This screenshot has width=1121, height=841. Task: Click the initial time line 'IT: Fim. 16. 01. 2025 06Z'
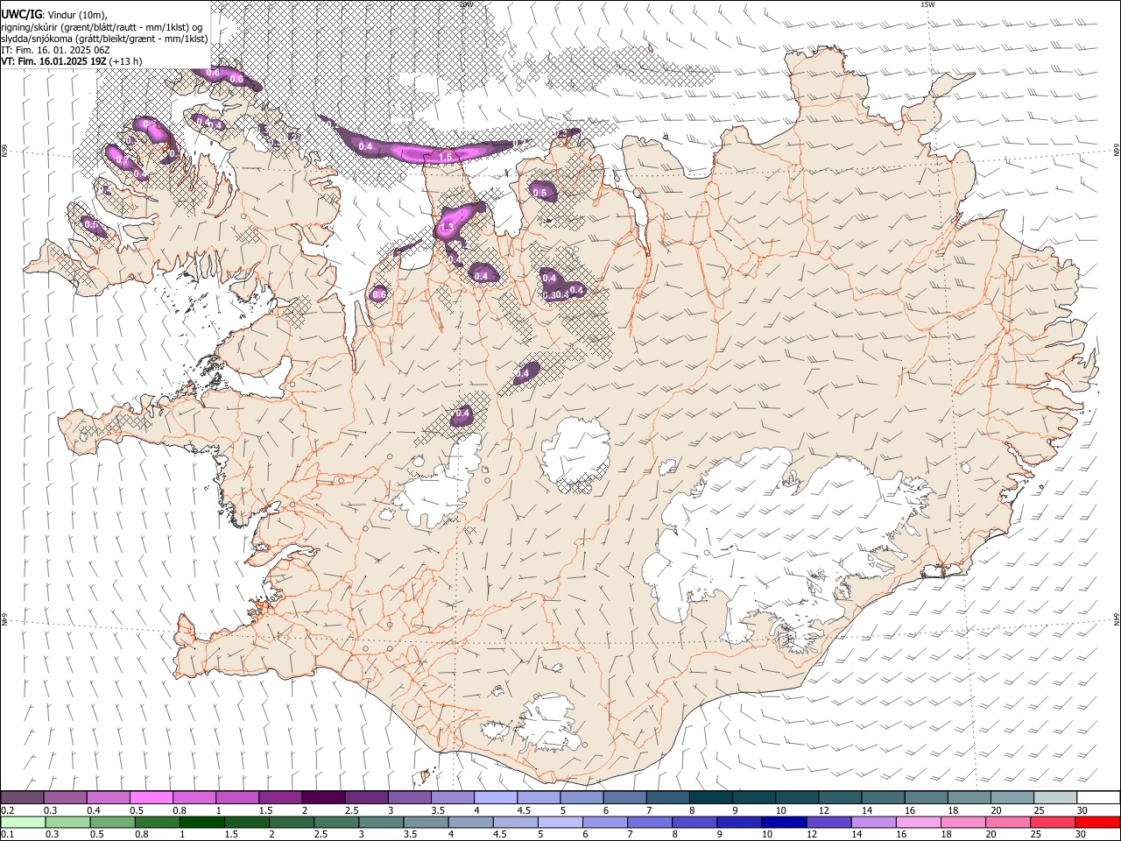(55, 50)
